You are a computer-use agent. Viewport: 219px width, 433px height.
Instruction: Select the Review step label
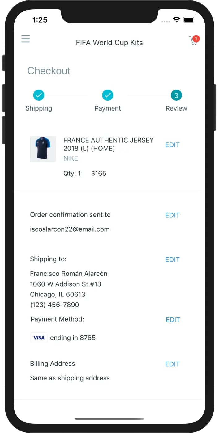tap(176, 108)
